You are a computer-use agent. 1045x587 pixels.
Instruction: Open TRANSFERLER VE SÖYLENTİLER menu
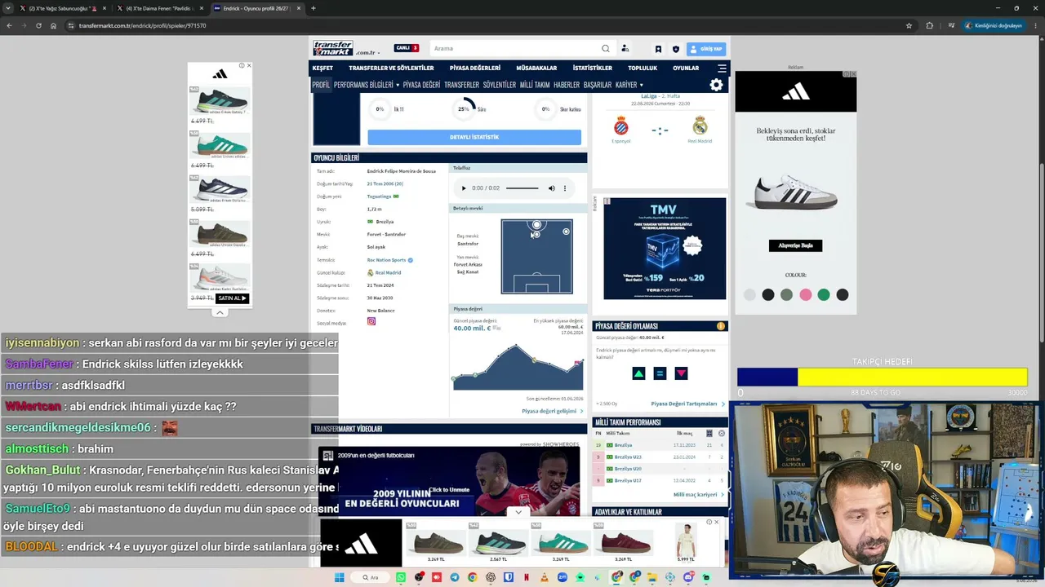pos(391,68)
